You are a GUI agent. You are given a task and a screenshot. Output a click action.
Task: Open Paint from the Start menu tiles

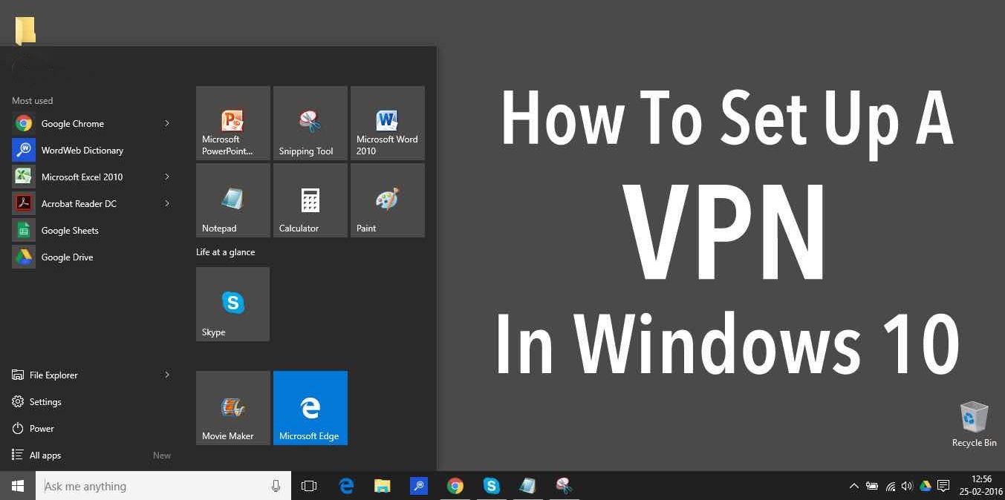[x=387, y=200]
